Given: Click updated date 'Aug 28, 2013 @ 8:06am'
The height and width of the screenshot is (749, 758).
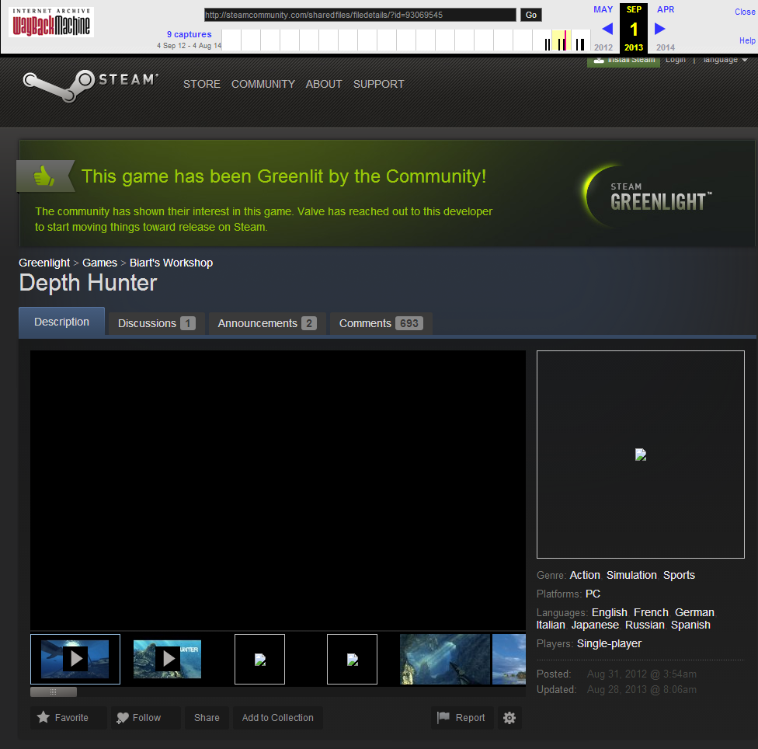Looking at the screenshot, I should [x=642, y=689].
